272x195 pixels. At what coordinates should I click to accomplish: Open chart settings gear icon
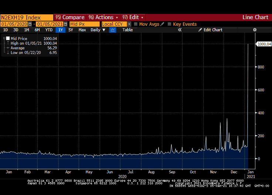coord(255,30)
